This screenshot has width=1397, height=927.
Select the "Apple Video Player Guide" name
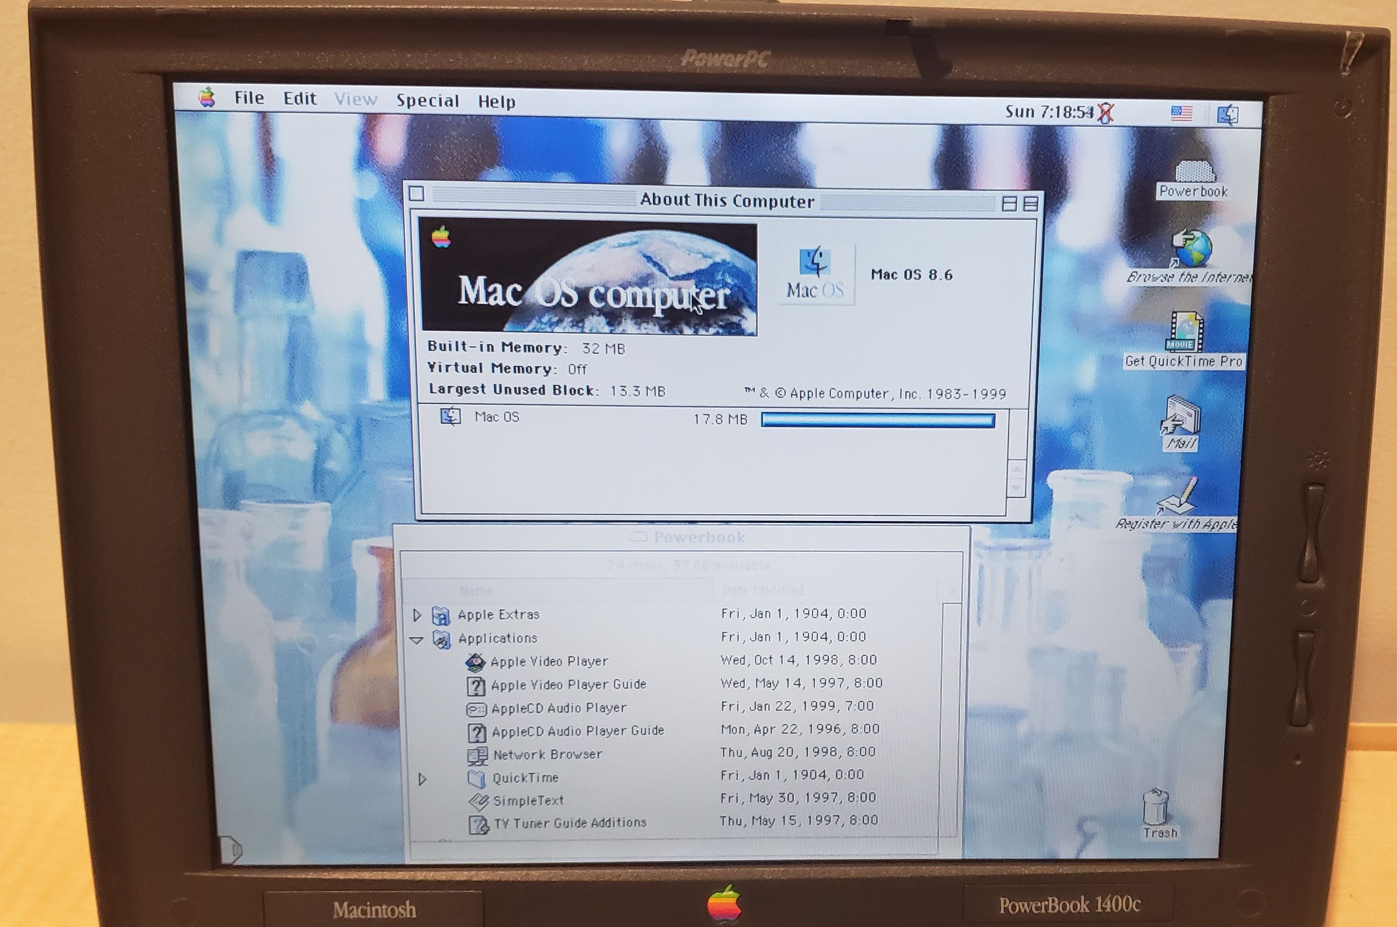(568, 685)
